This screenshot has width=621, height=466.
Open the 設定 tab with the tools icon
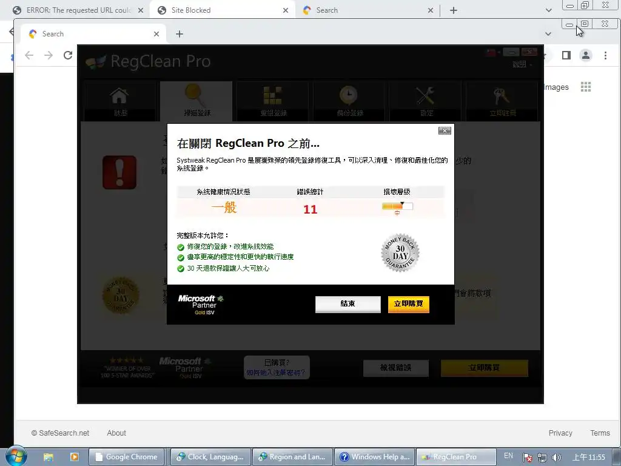pos(426,101)
